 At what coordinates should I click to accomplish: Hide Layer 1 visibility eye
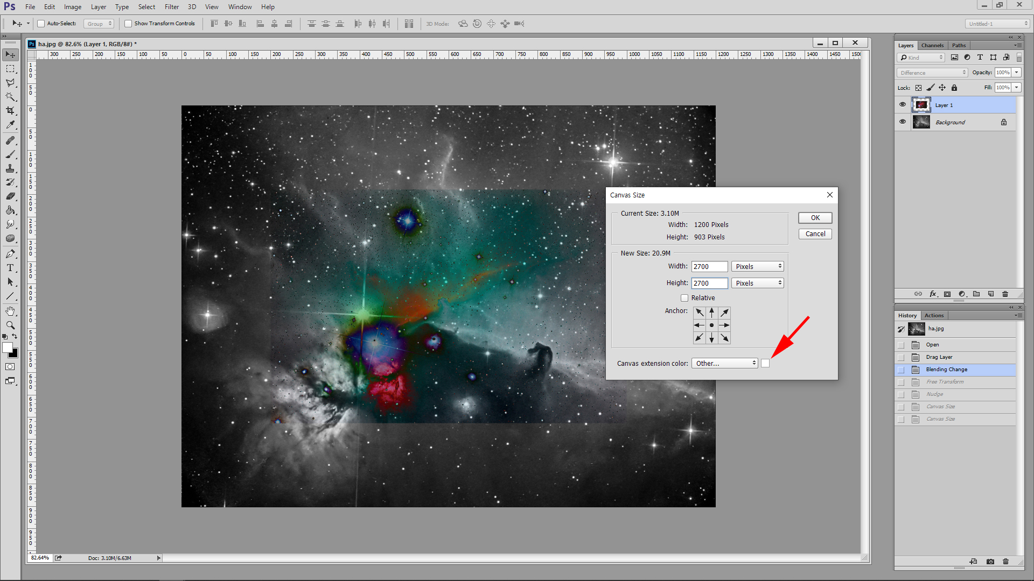click(903, 105)
